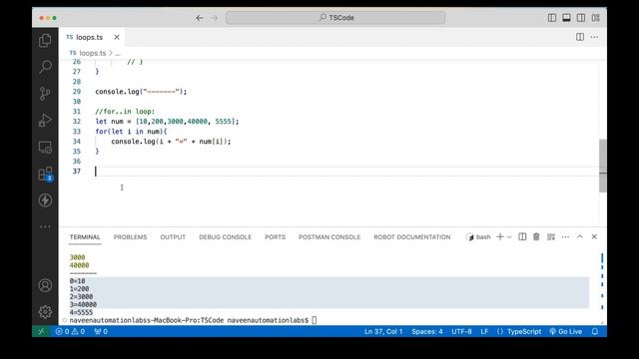
Task: Click console.log call on line 34
Action: (x=171, y=142)
